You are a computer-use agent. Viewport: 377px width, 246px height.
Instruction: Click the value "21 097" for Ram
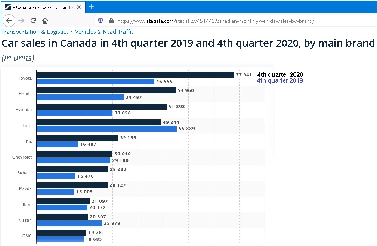[100, 201]
